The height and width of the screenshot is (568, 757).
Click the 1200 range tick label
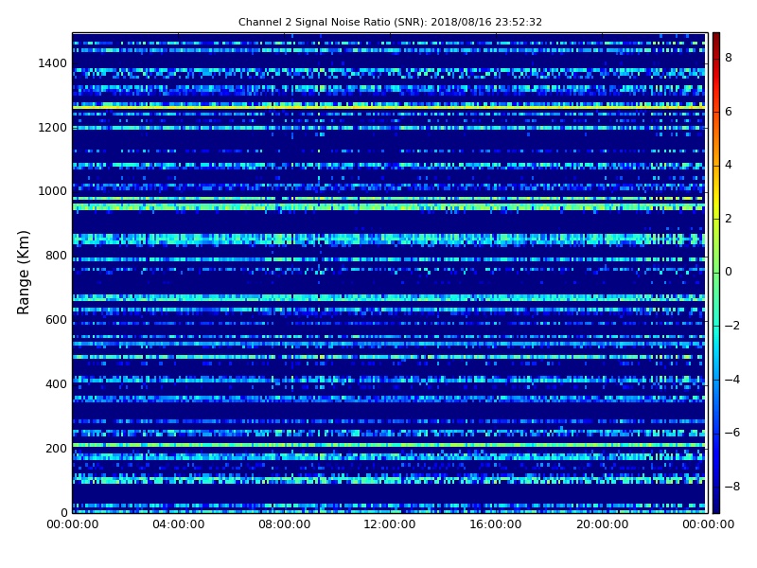pyautogui.click(x=53, y=128)
